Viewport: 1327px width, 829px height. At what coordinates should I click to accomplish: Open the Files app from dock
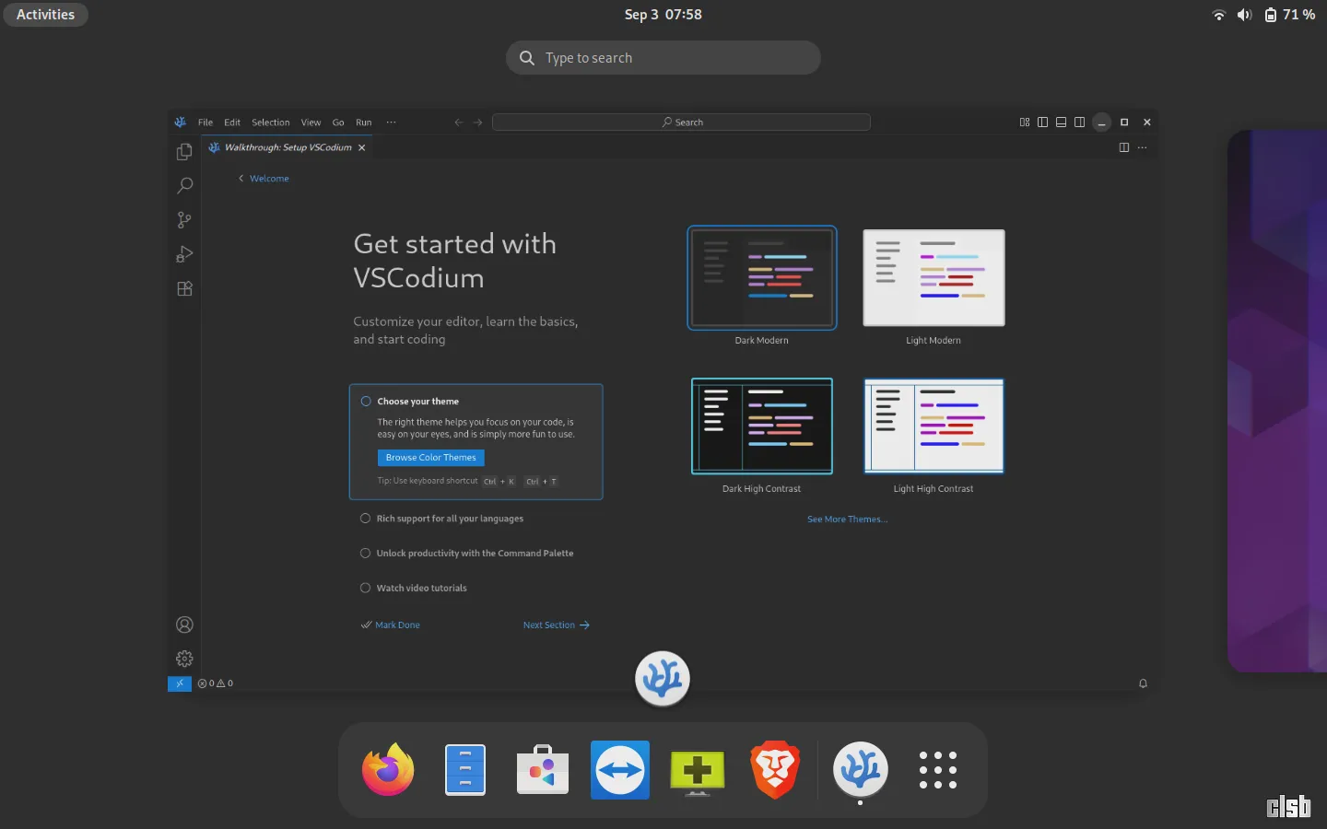[465, 769]
